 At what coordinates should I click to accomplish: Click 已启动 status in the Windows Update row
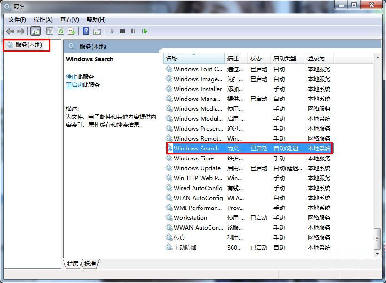pos(259,168)
